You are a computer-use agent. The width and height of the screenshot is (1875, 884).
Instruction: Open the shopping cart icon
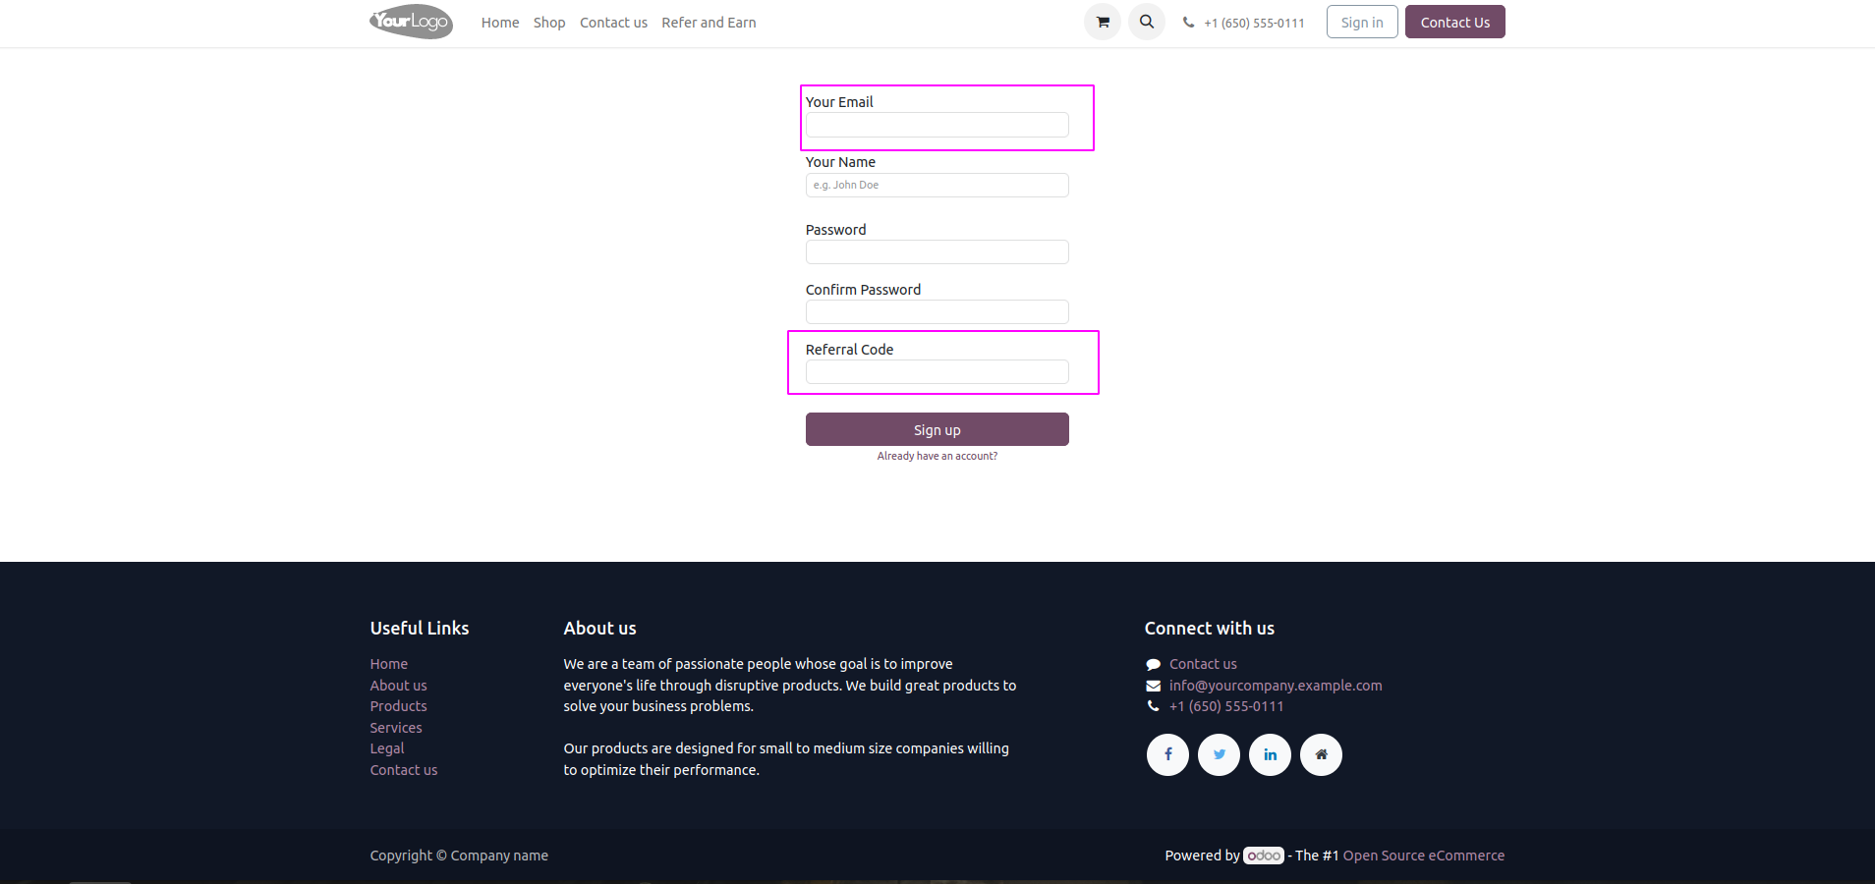[x=1103, y=22]
